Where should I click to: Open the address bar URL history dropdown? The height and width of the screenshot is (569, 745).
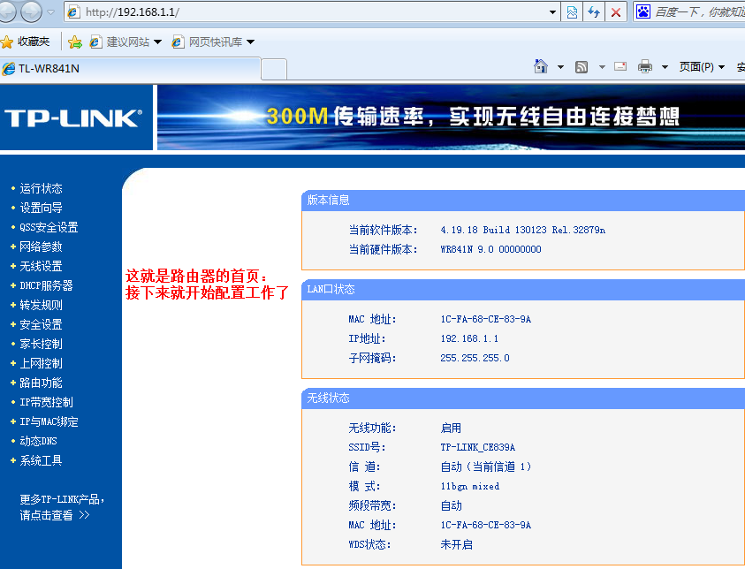[552, 12]
